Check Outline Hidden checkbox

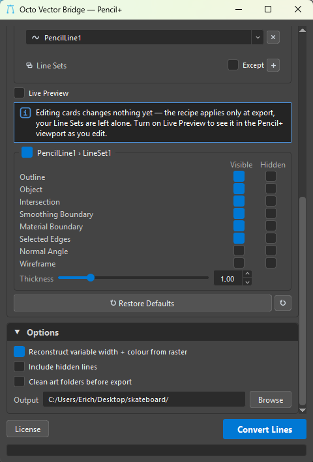[271, 177]
